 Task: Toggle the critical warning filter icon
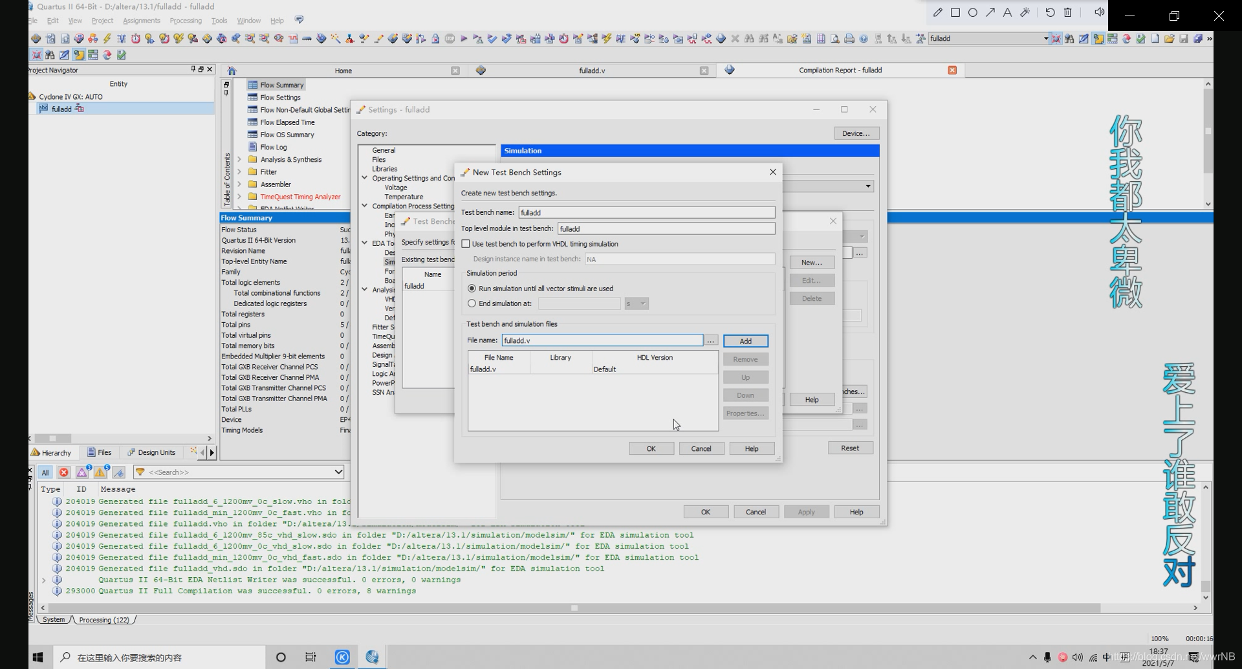pos(82,472)
